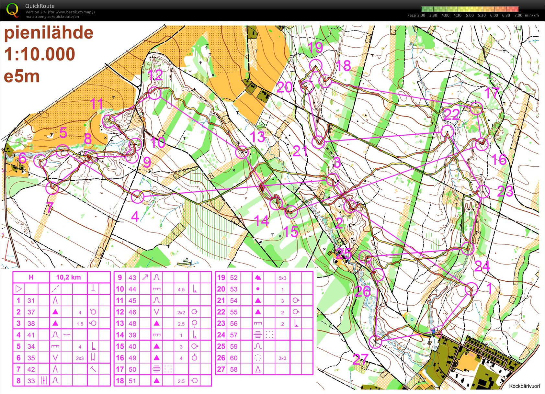Click control code 31 in the table
The width and height of the screenshot is (545, 394).
point(31,300)
